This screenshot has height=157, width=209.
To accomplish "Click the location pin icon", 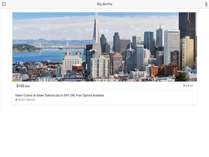I will pos(184,85).
